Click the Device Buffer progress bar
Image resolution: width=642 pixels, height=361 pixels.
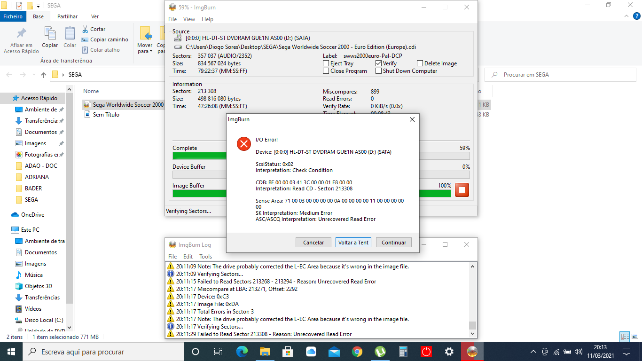tap(321, 174)
